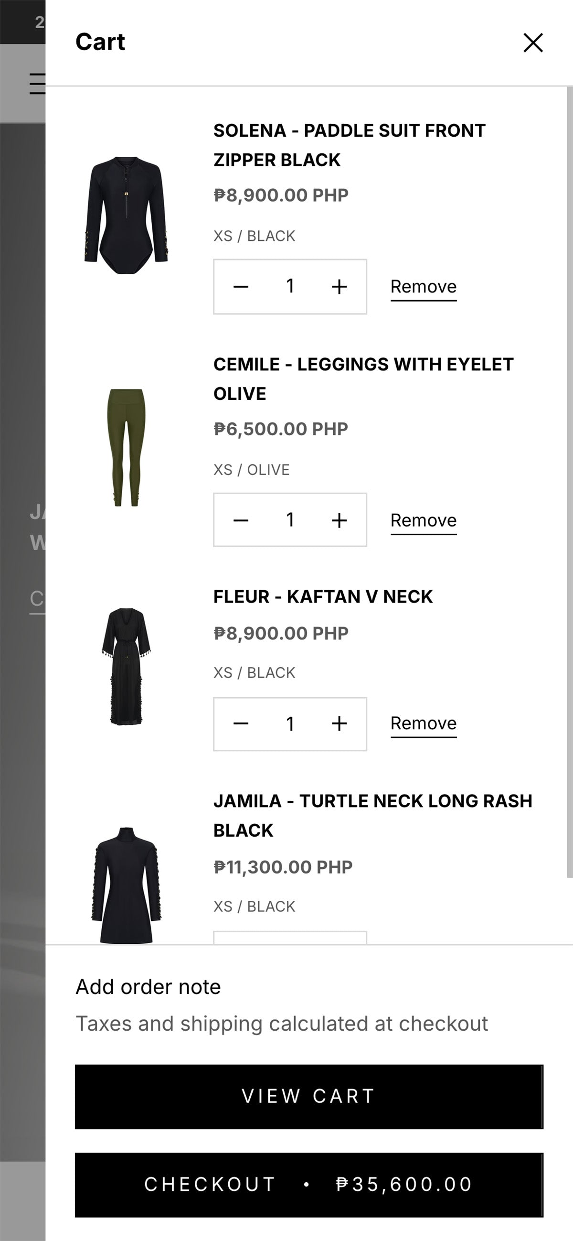
Task: Remove Fleur kaftan from cart
Action: 423,723
